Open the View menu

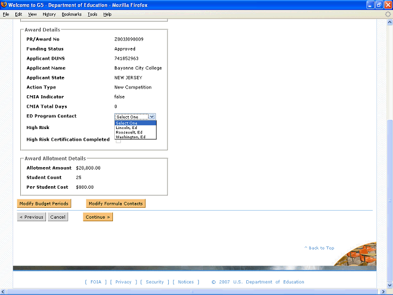(33, 14)
